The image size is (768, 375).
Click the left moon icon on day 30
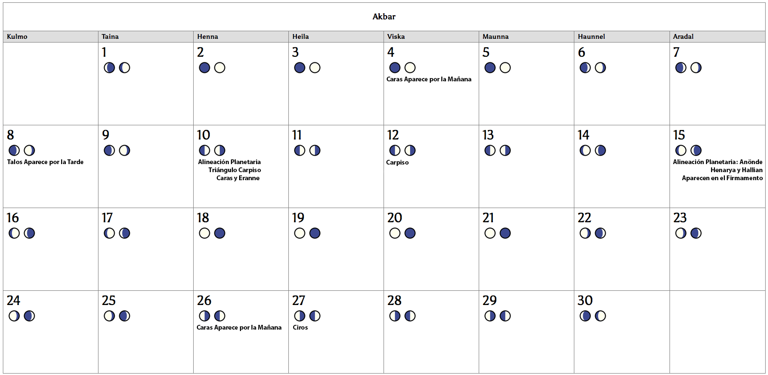(585, 316)
